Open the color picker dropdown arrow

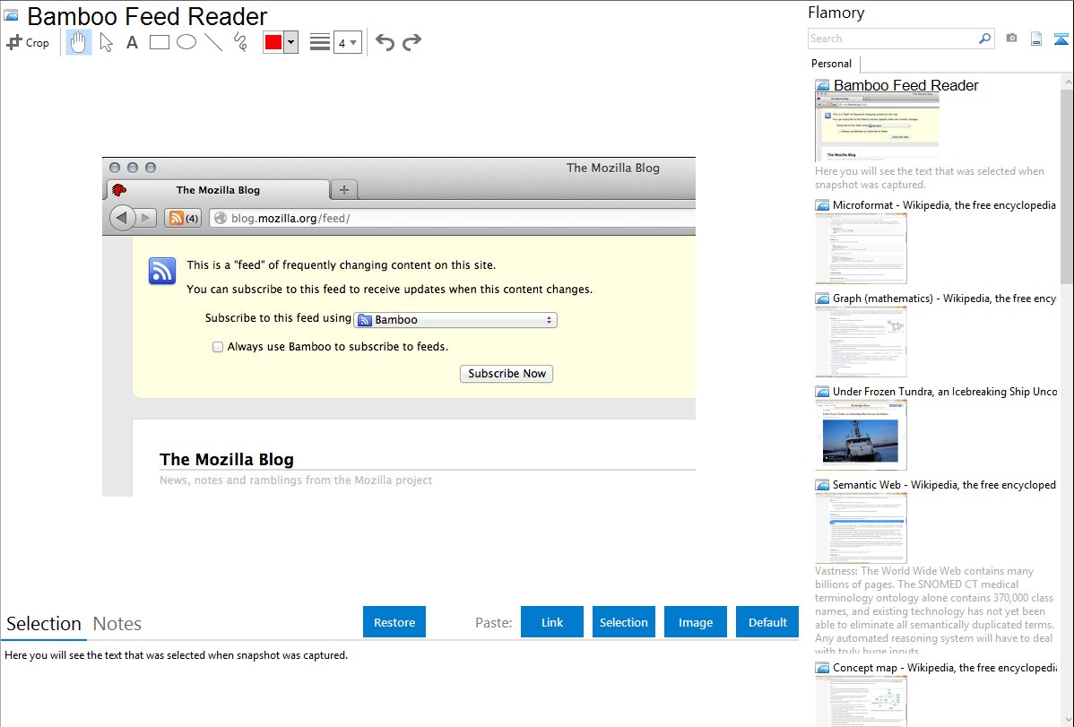(x=291, y=42)
